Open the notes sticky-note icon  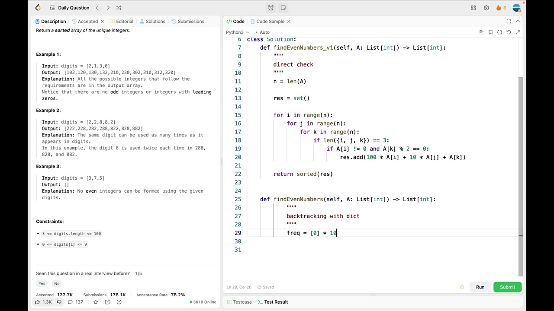(x=283, y=8)
